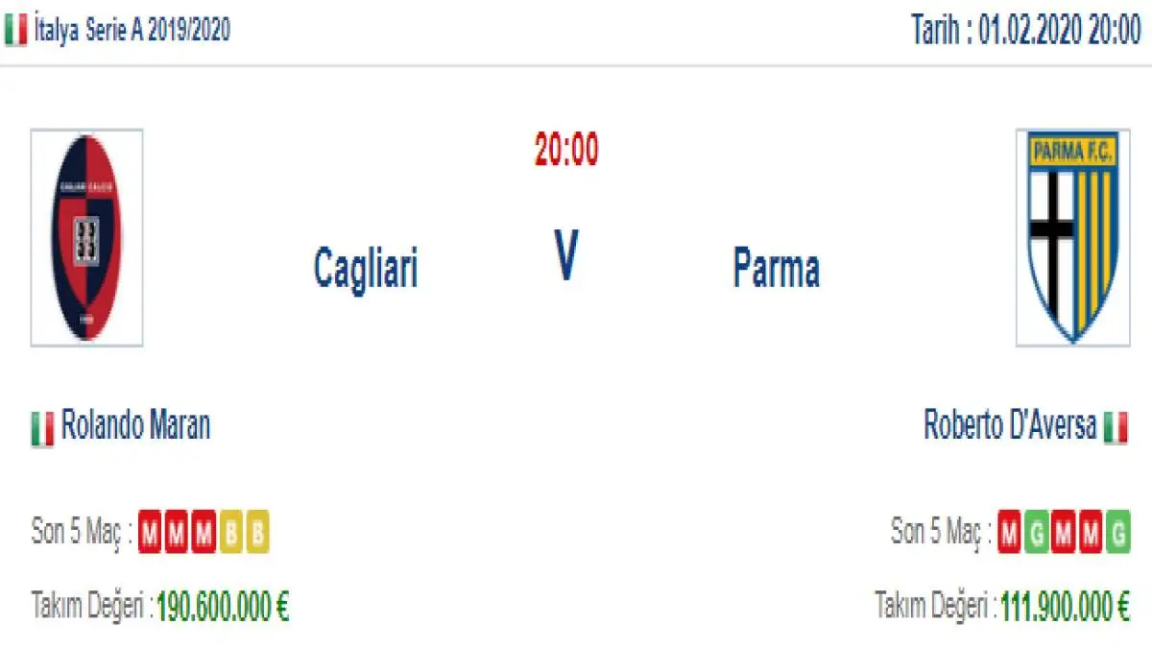Image resolution: width=1152 pixels, height=648 pixels.
Task: Open the Cagliari team name link
Action: click(366, 268)
